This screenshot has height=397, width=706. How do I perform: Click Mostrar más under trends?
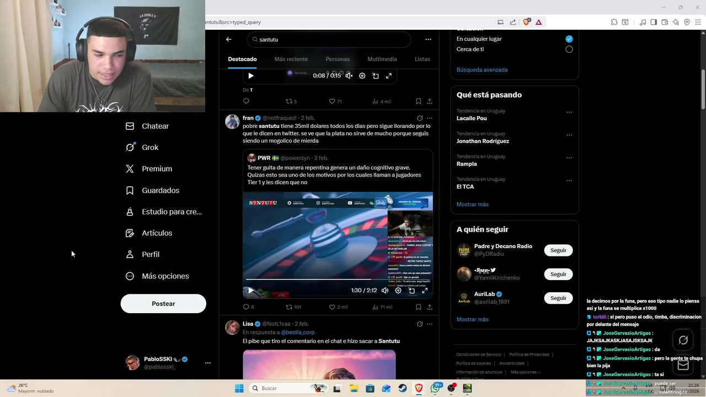[473, 205]
